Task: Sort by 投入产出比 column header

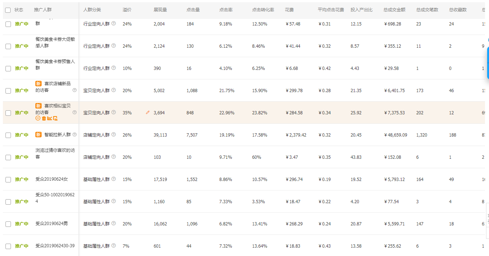Action: pos(361,10)
